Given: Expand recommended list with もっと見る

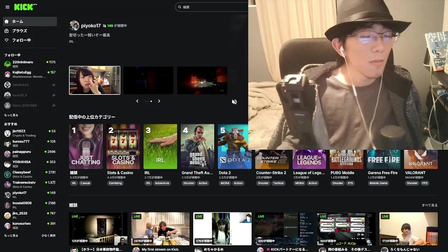Looking at the screenshot, I should point(11,236).
